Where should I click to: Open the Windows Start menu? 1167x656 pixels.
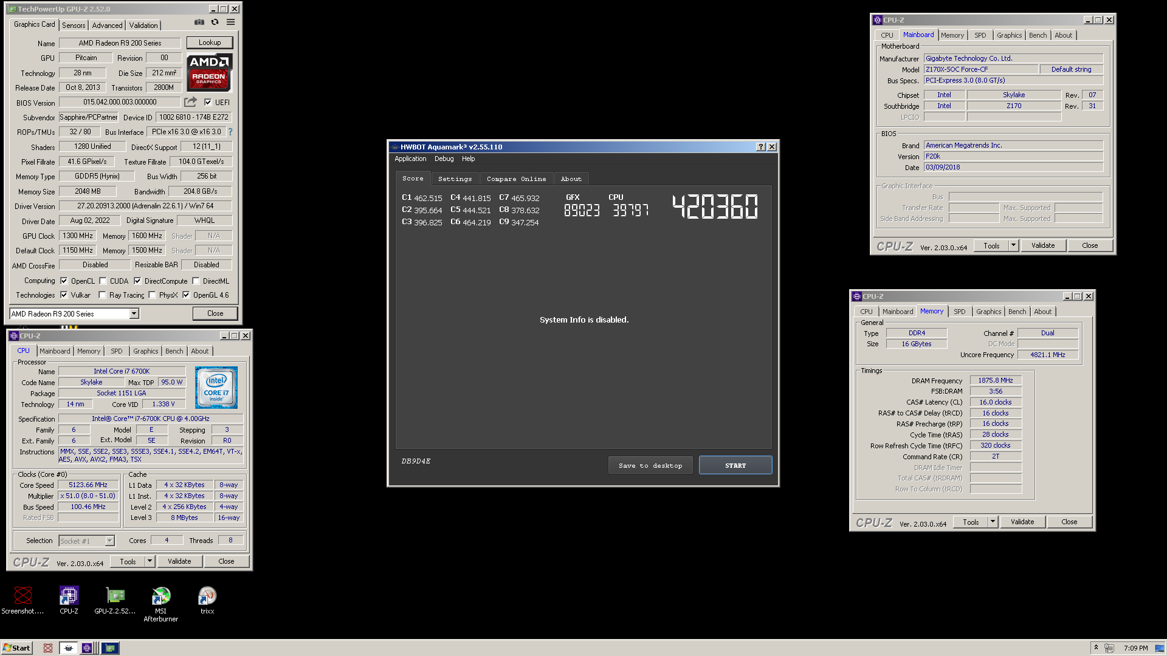pos(16,648)
